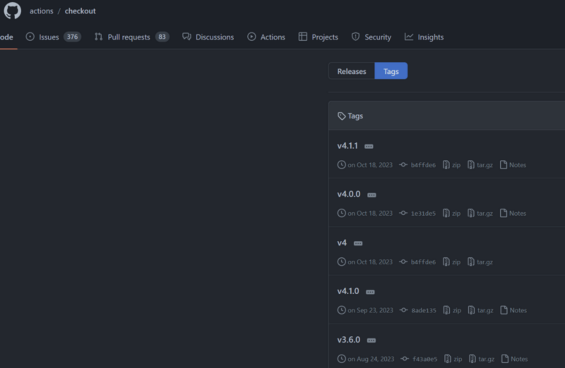Download the v4.0.0 tar.gz archive
The width and height of the screenshot is (565, 368).
[x=480, y=213]
